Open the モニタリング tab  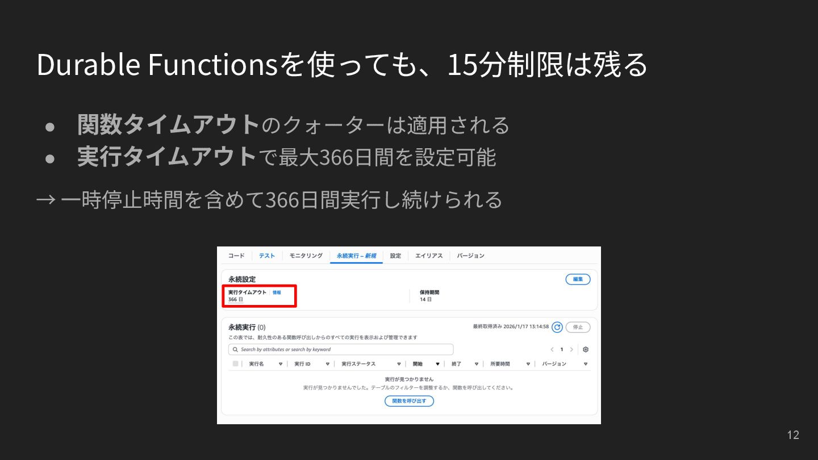coord(306,256)
